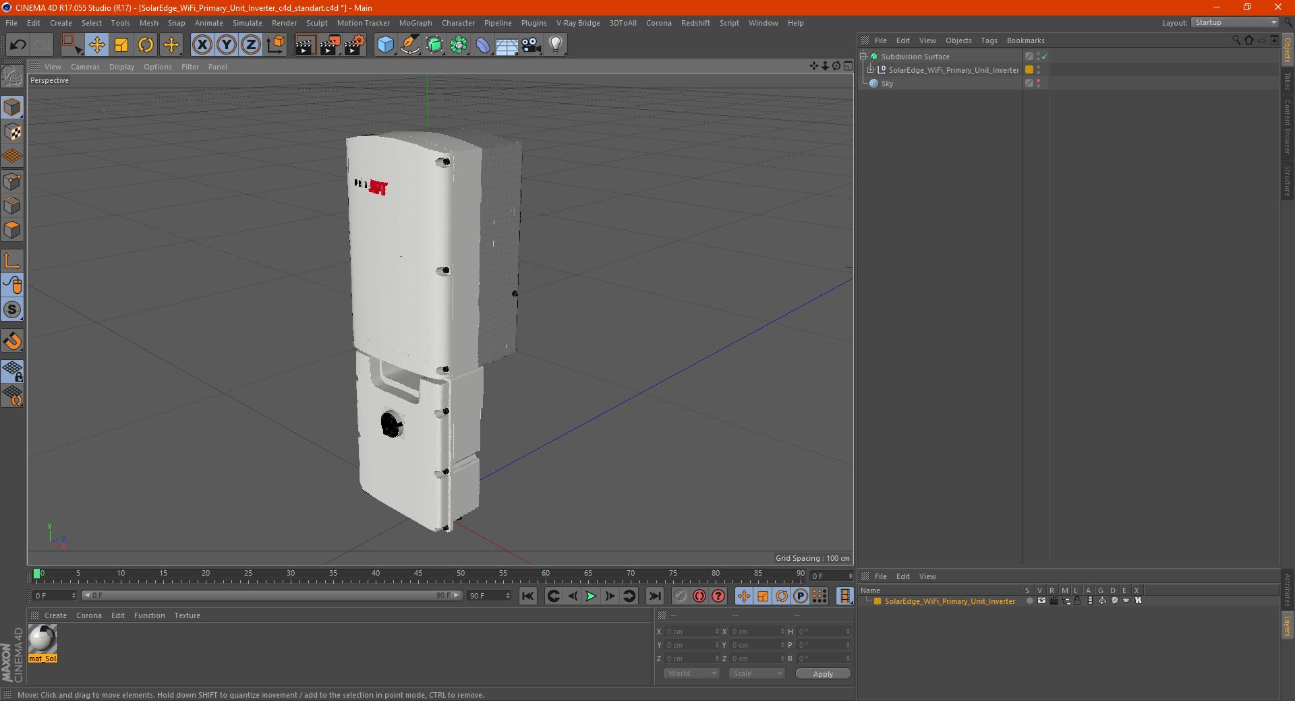Click the preview range slider bar

click(272, 596)
